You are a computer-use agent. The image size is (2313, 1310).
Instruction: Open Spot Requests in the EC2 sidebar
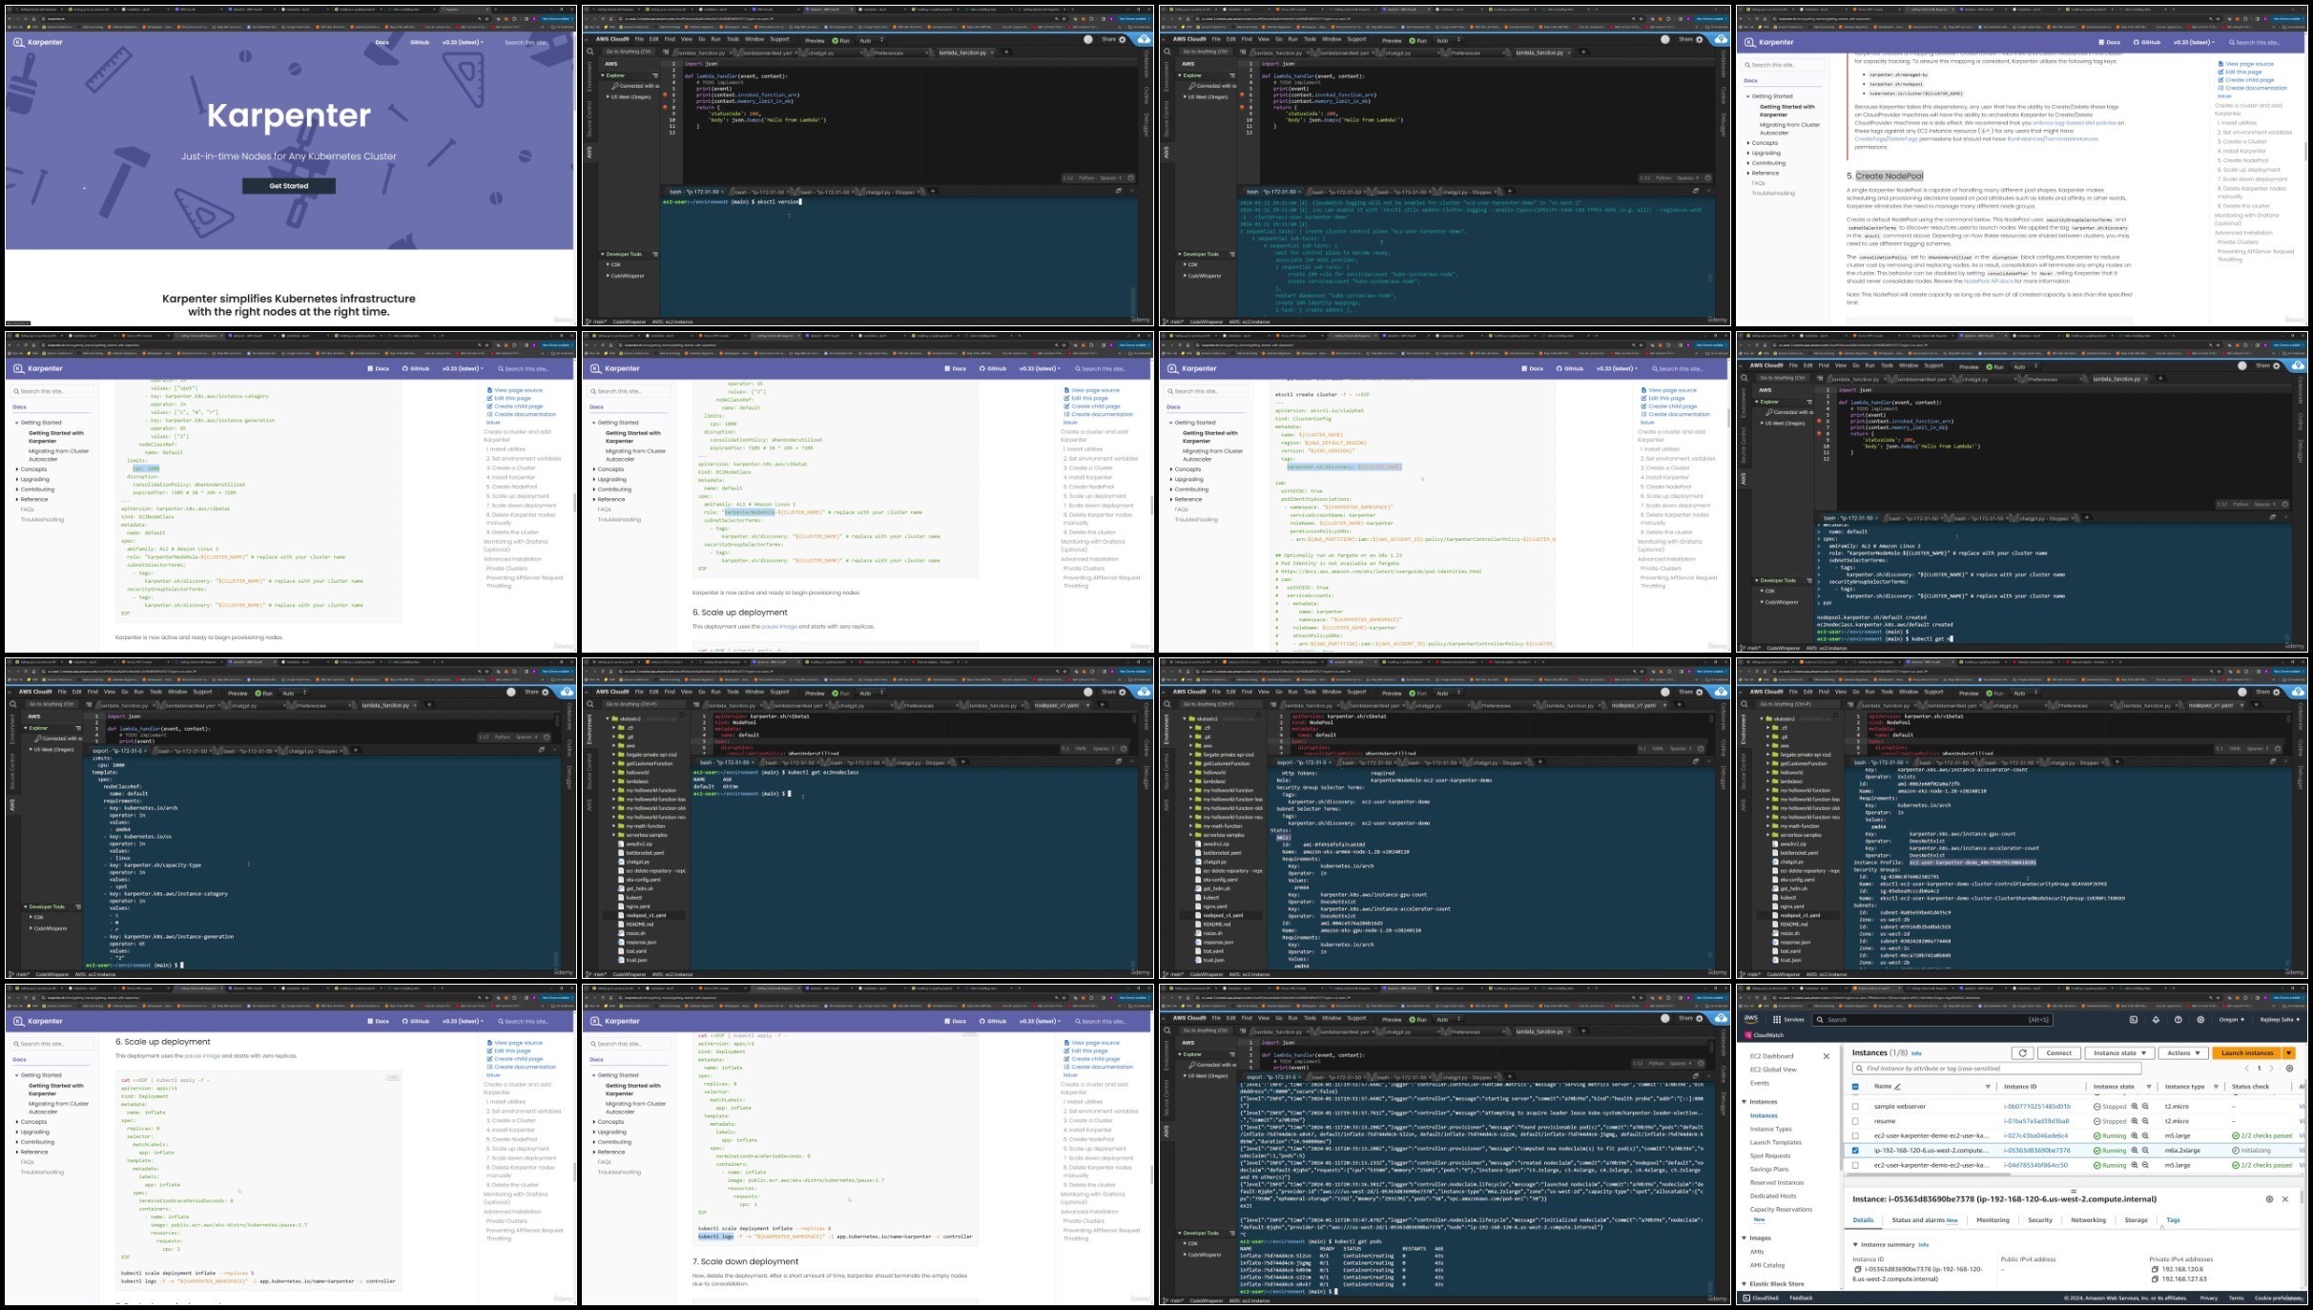[1770, 1155]
